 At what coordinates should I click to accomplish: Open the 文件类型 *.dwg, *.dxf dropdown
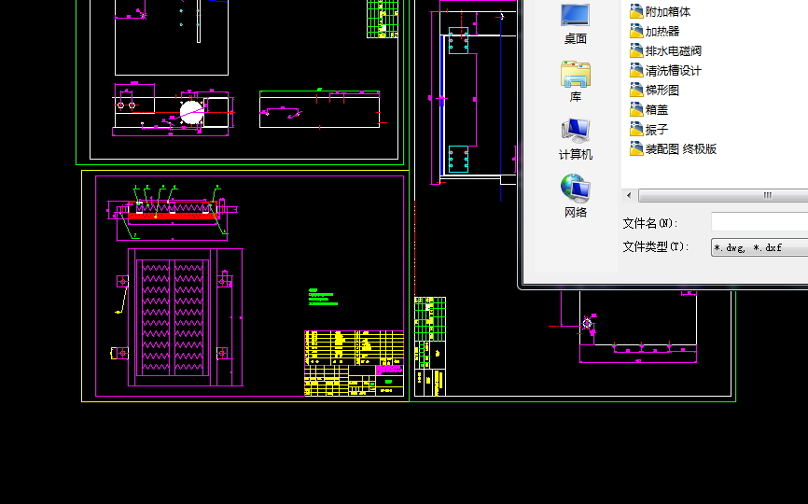tap(759, 247)
